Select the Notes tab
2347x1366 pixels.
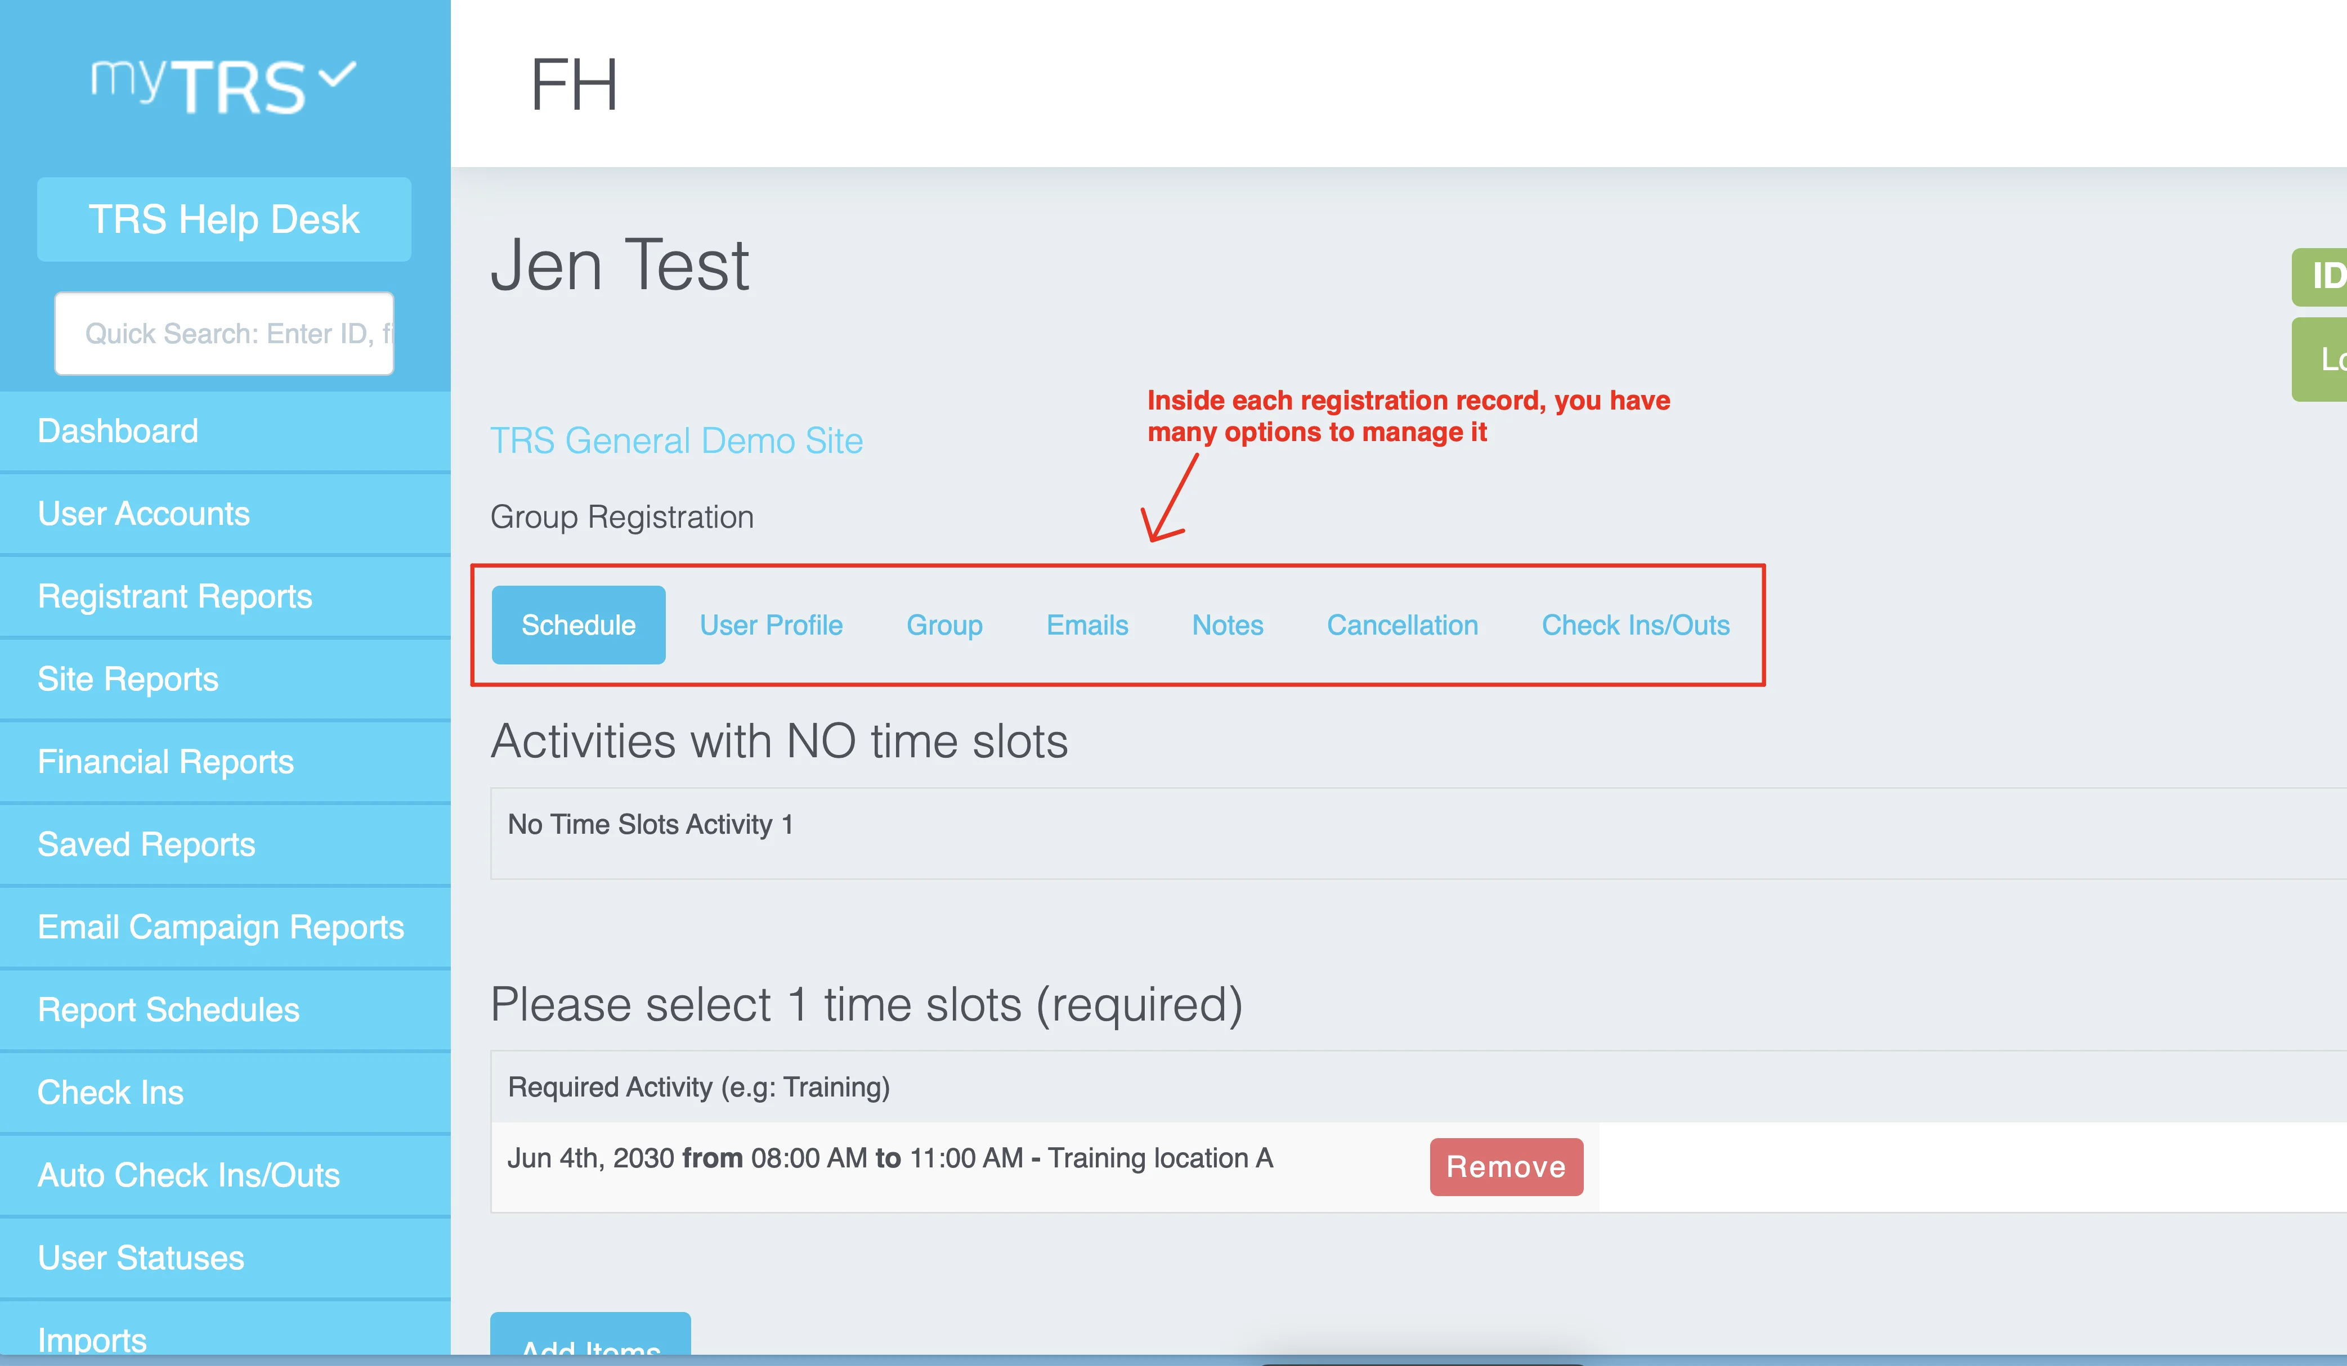click(x=1228, y=625)
